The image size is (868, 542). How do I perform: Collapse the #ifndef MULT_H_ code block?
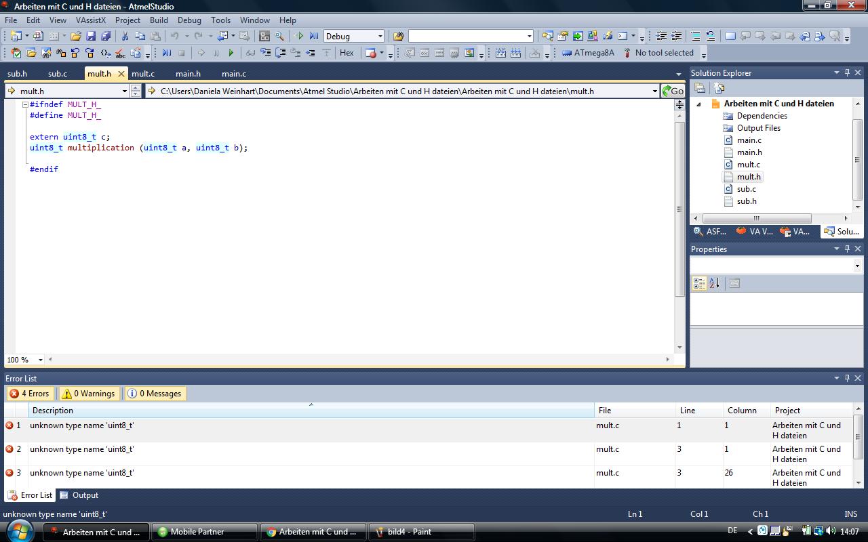pos(25,104)
